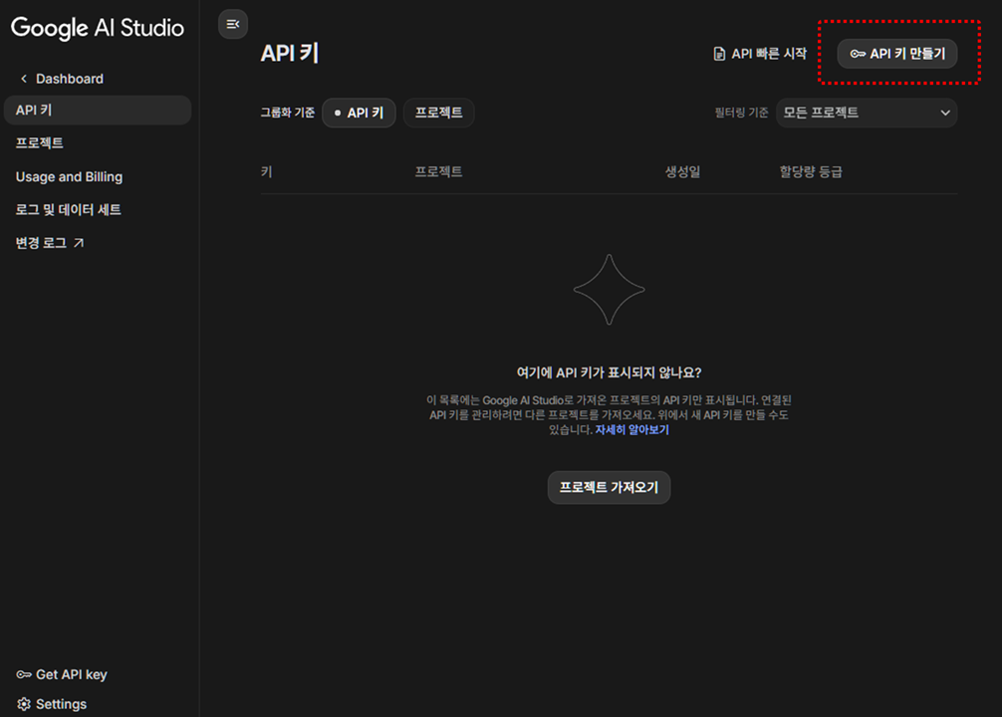Click the key icon in API 키 만들기 button
This screenshot has width=1002, height=717.
tap(858, 54)
